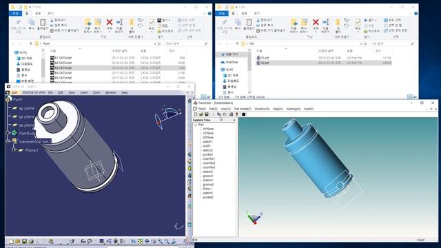Image resolution: width=441 pixels, height=248 pixels.
Task: Select k2.prt file in right Explorer
Action: [x=323, y=63]
